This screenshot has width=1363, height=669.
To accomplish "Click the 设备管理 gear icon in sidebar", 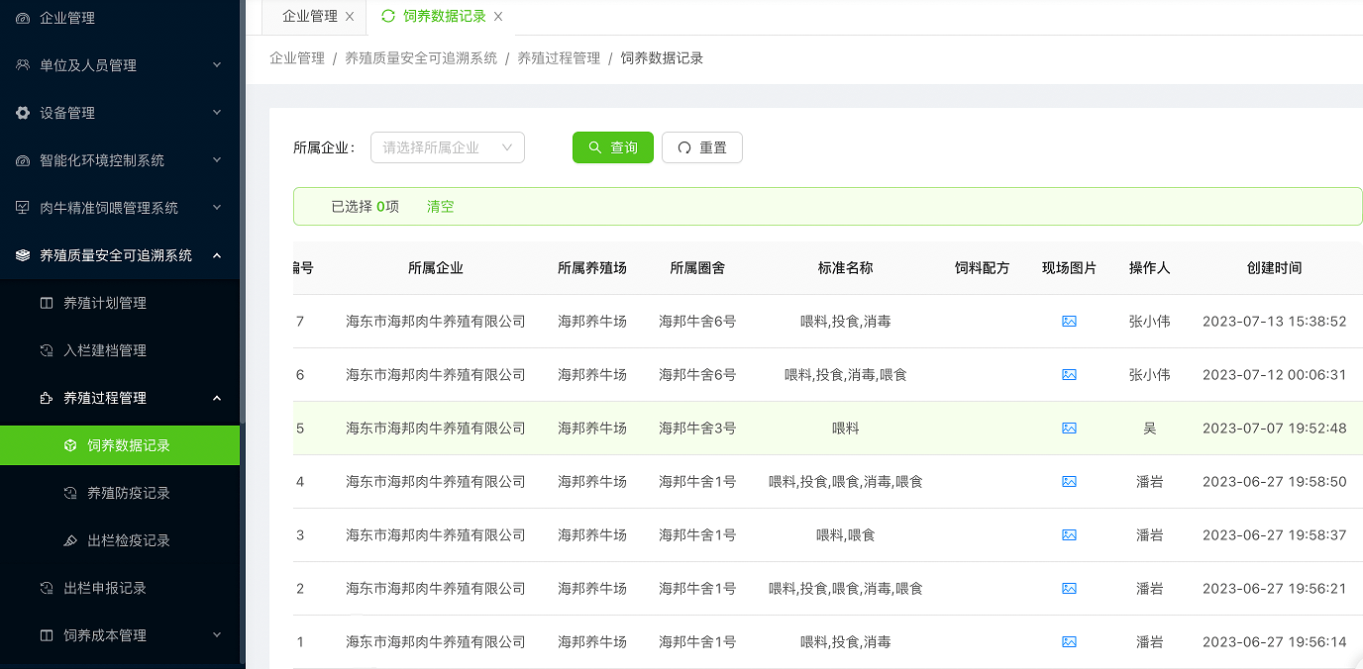I will (23, 113).
